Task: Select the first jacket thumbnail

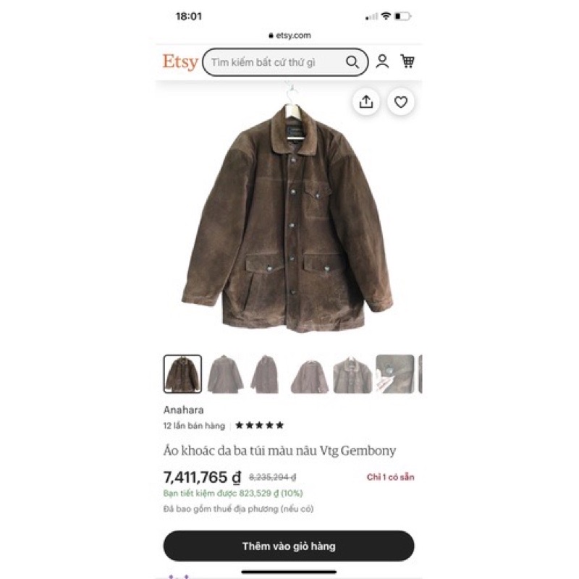Action: 182,374
